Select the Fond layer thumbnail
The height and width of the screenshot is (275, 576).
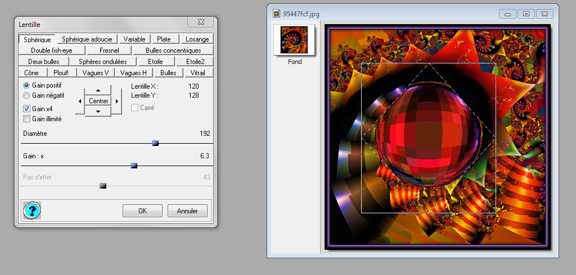[x=294, y=40]
